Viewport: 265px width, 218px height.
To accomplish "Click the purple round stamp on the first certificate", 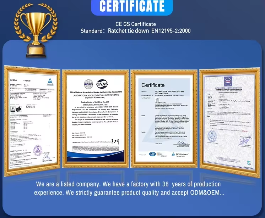I will (38, 150).
